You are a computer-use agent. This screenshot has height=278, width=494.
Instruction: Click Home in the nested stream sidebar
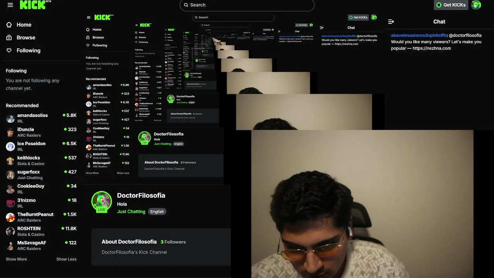point(97,30)
